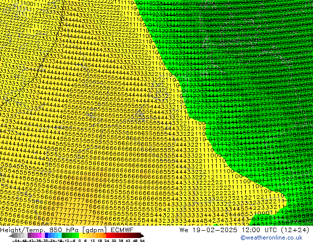Select the bright cyan swatch in the temperature legend

point(60,236)
